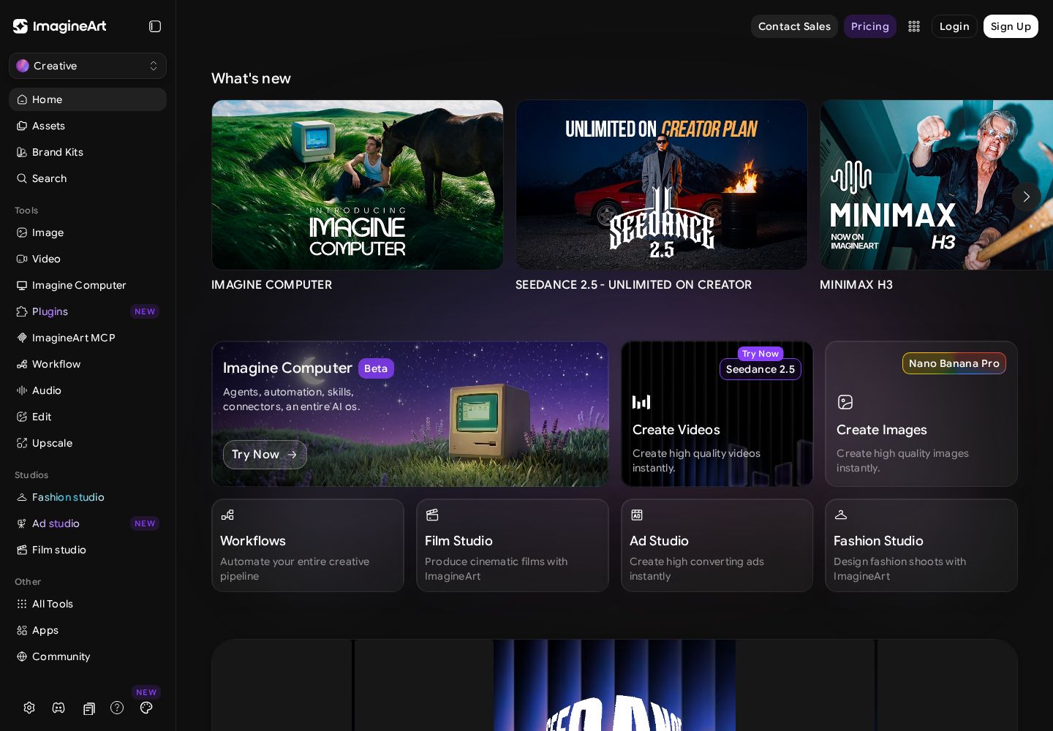Open the Image tool
The image size is (1053, 731).
click(88, 232)
